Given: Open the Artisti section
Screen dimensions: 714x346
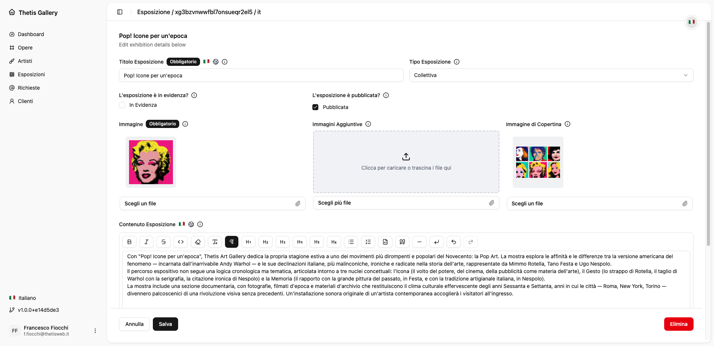Looking at the screenshot, I should [x=25, y=61].
